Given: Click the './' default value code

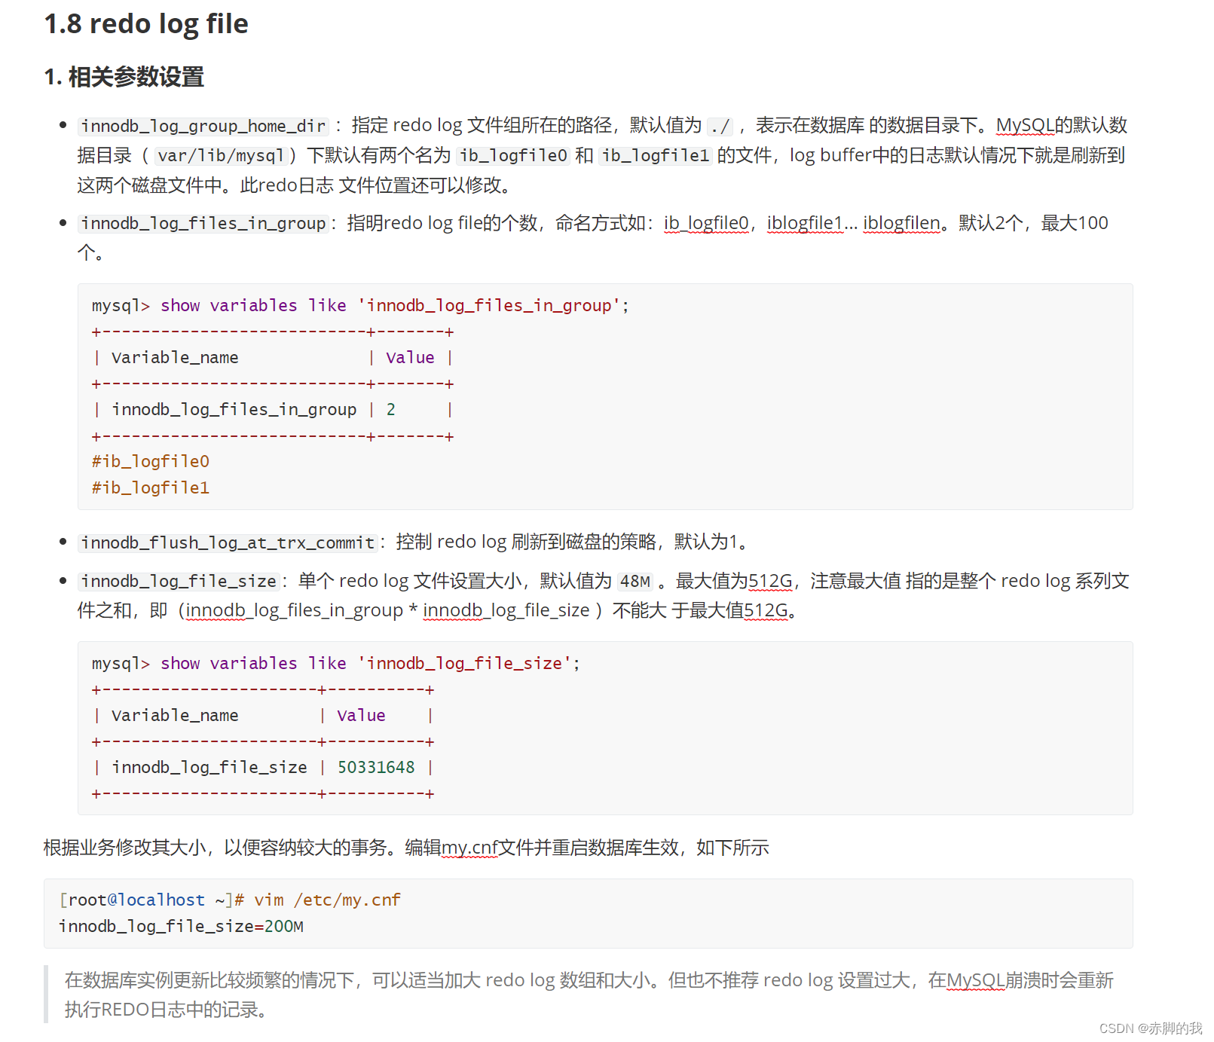Looking at the screenshot, I should [720, 126].
